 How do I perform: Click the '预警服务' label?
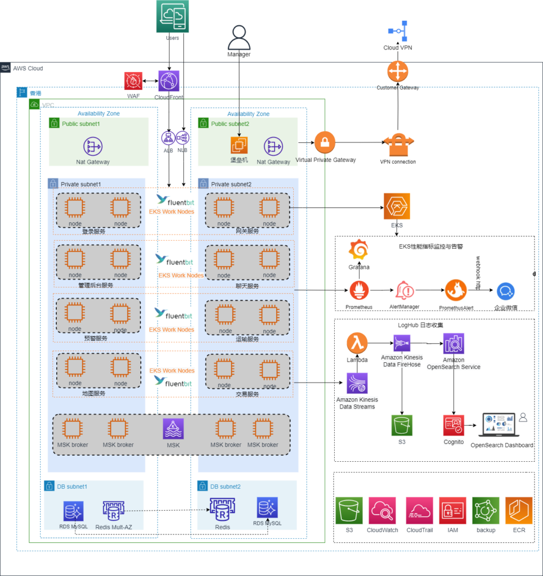coord(96,338)
